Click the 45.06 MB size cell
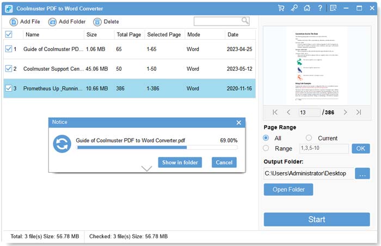 point(97,69)
